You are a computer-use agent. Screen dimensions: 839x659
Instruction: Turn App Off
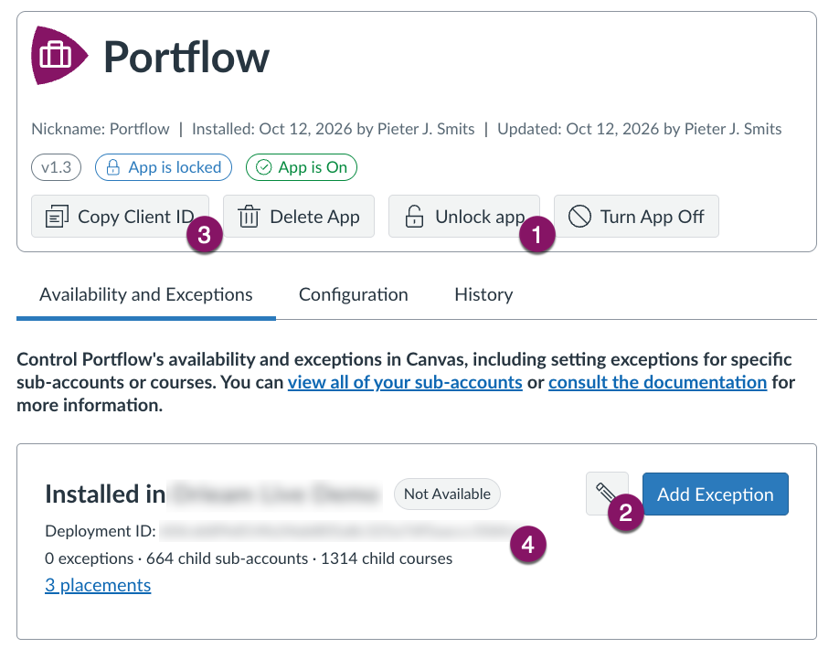(636, 217)
